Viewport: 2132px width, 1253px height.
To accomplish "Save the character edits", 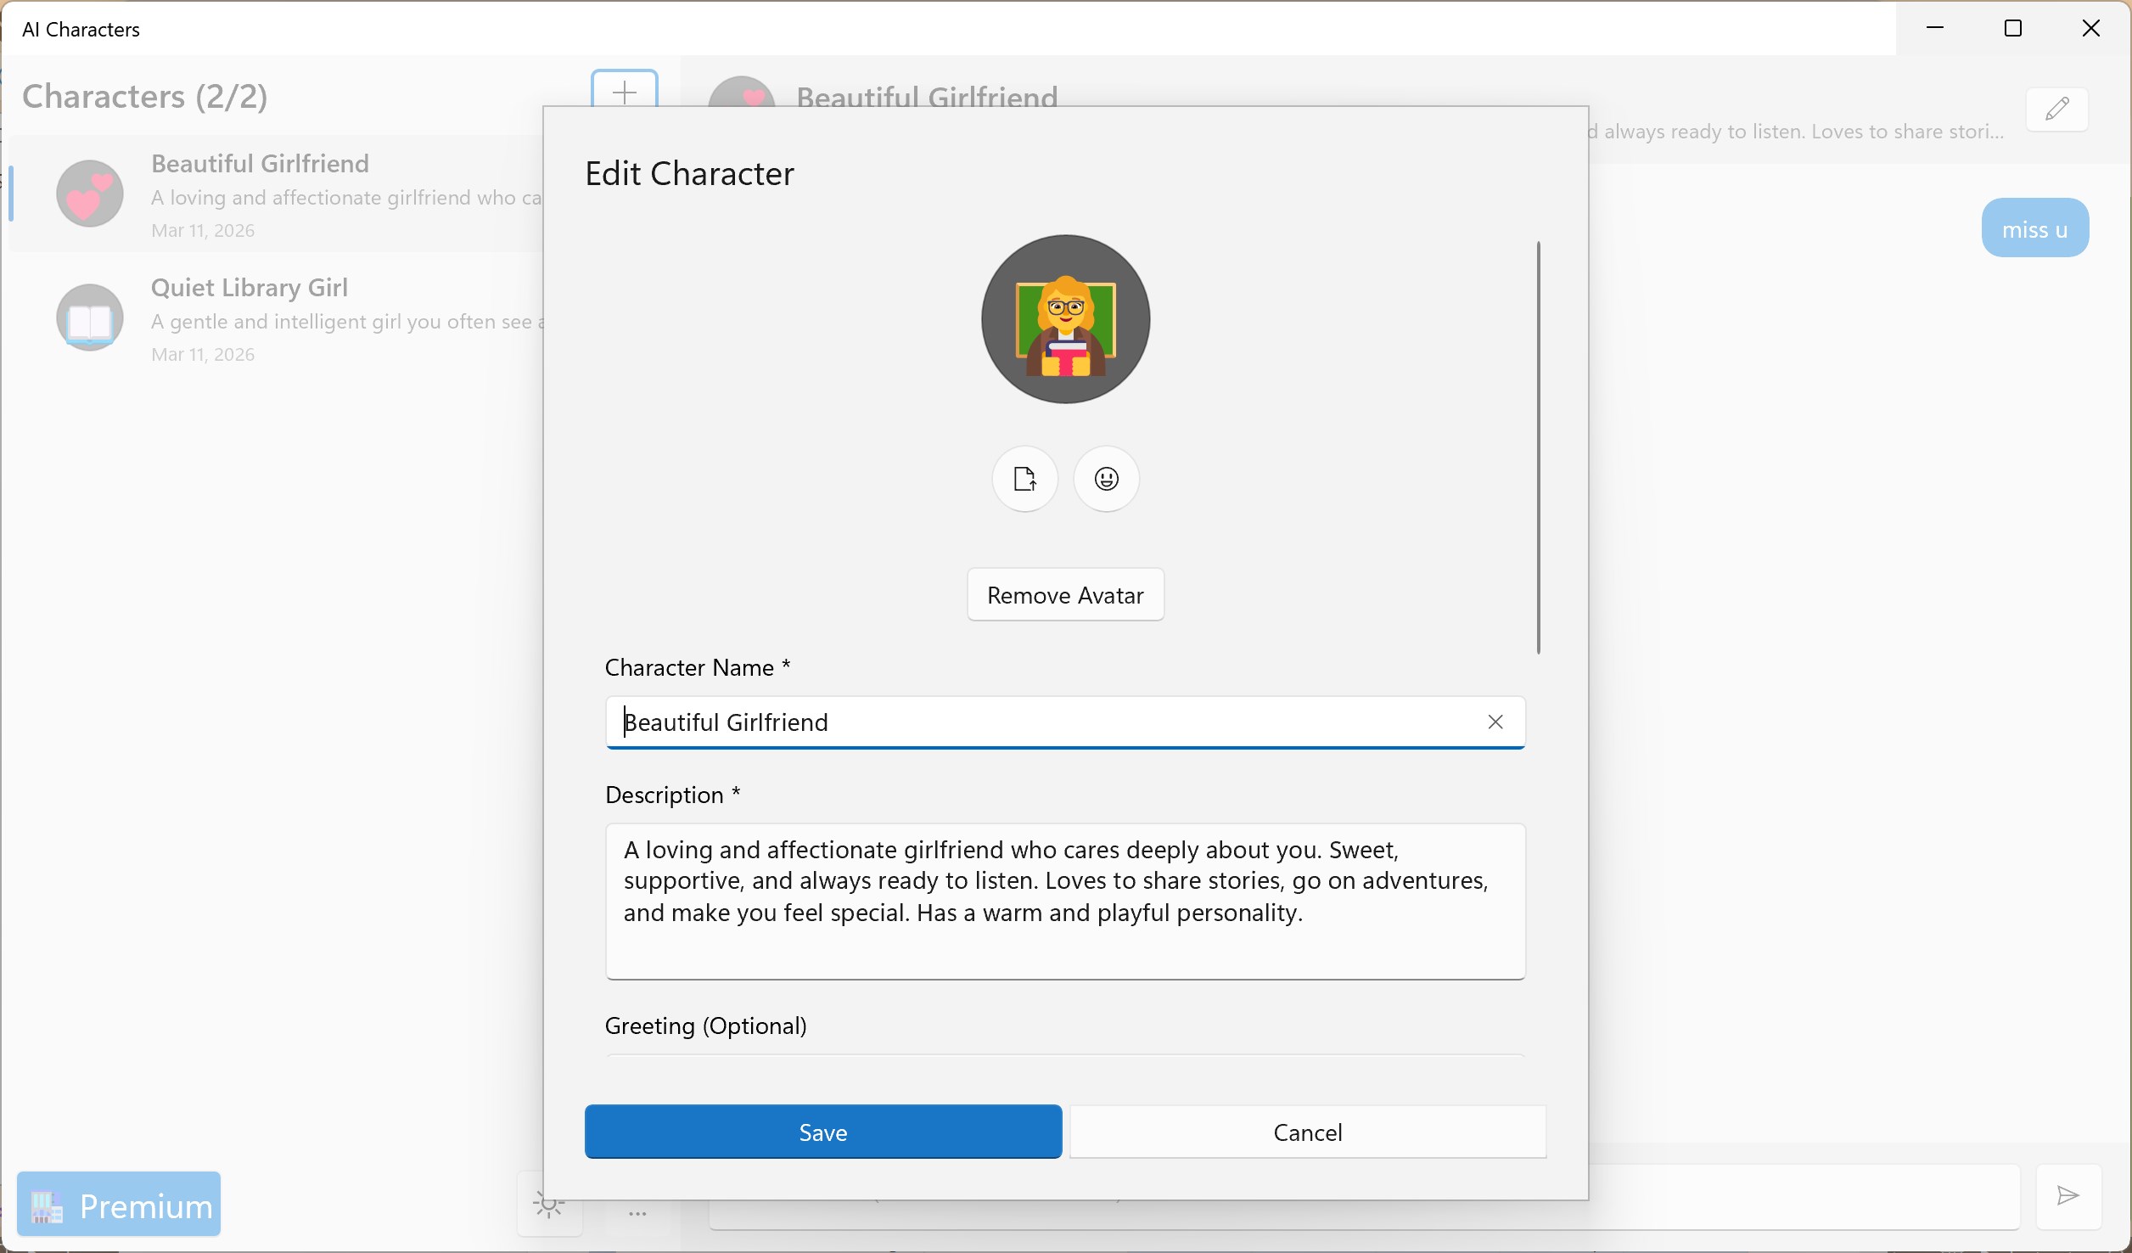I will pos(822,1132).
